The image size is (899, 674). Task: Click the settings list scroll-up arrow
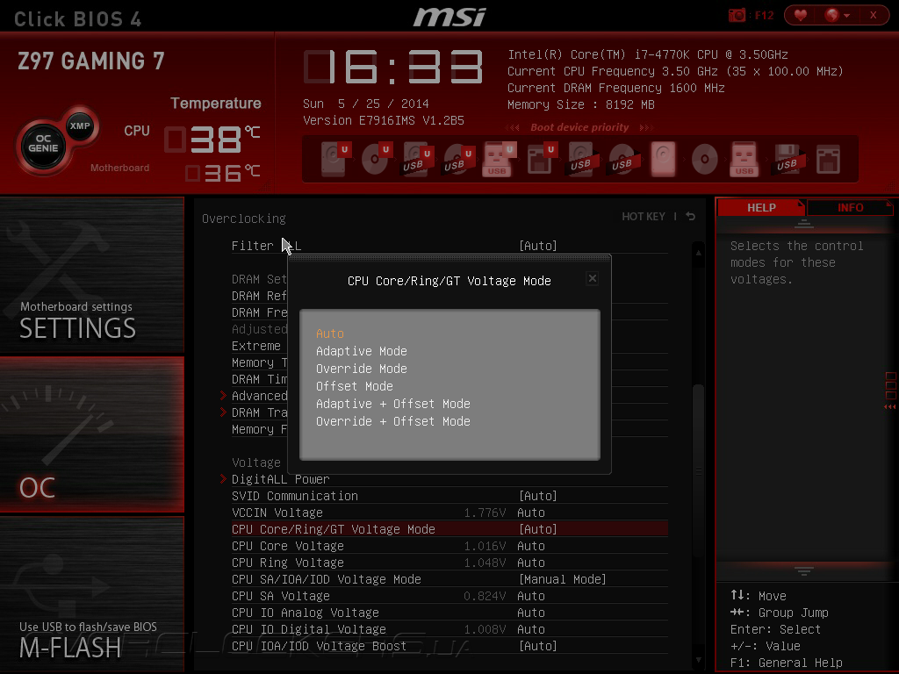pyautogui.click(x=698, y=252)
